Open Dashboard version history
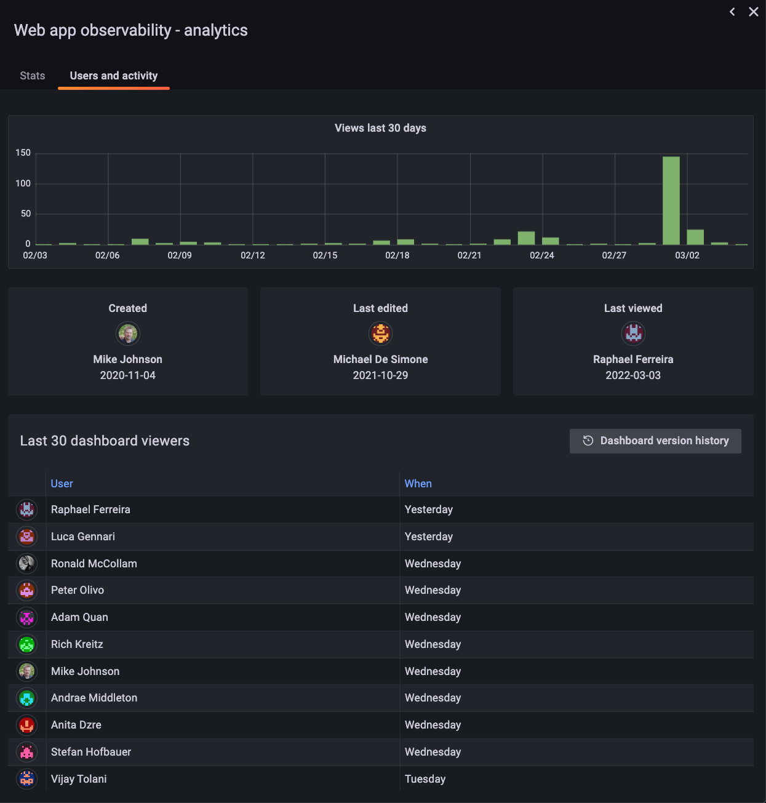 pyautogui.click(x=655, y=441)
